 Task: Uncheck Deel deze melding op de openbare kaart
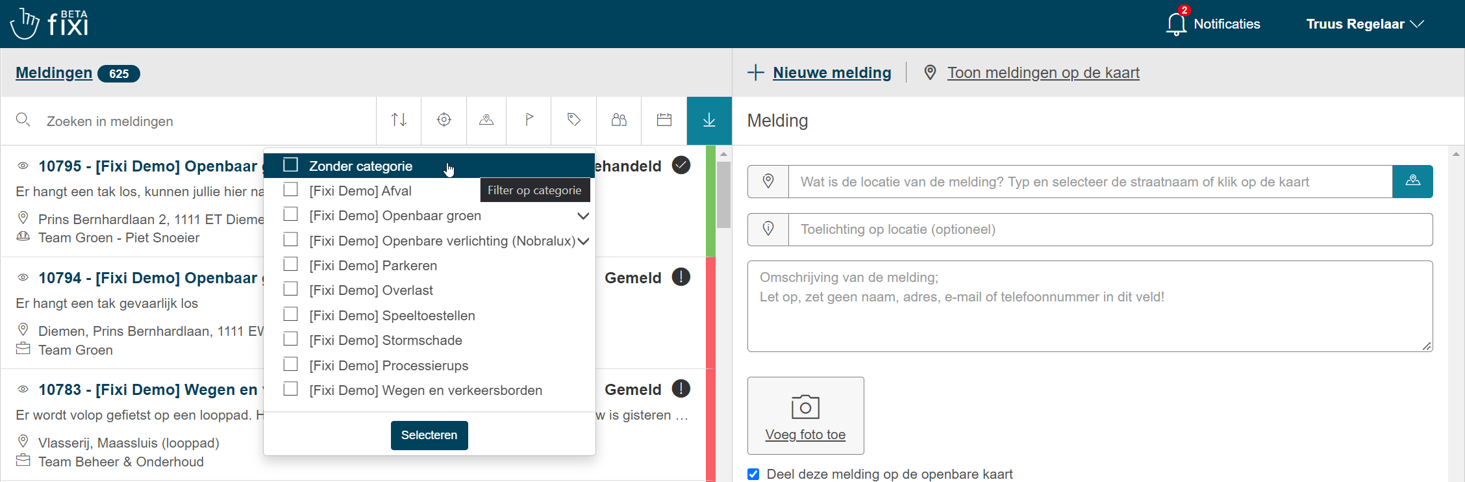pyautogui.click(x=753, y=474)
